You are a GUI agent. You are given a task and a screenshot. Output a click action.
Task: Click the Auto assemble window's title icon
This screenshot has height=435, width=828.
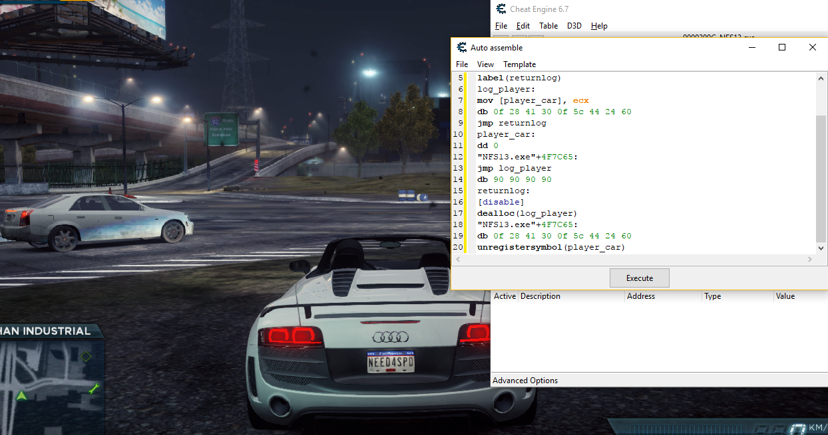click(461, 48)
